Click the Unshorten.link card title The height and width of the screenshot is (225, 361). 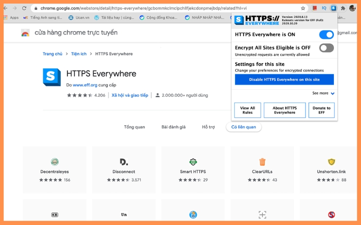[331, 172]
